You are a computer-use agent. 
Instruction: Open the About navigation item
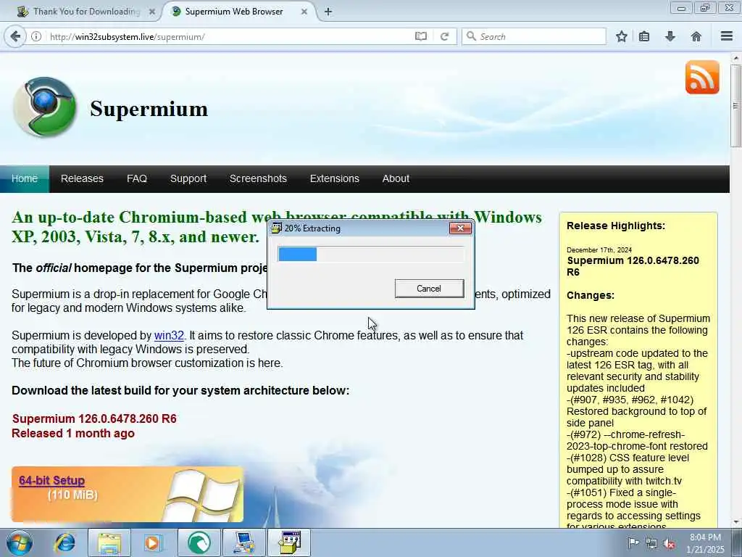point(396,178)
